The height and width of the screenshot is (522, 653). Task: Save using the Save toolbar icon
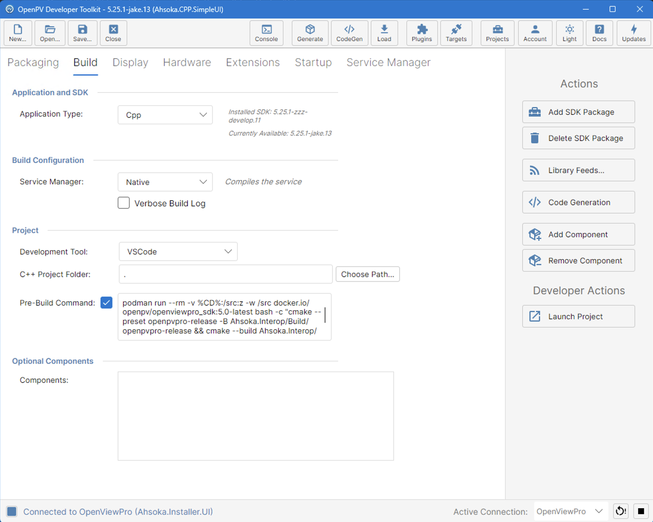click(x=82, y=33)
